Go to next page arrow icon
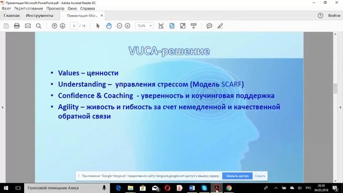This screenshot has width=343, height=193. coord(63,26)
